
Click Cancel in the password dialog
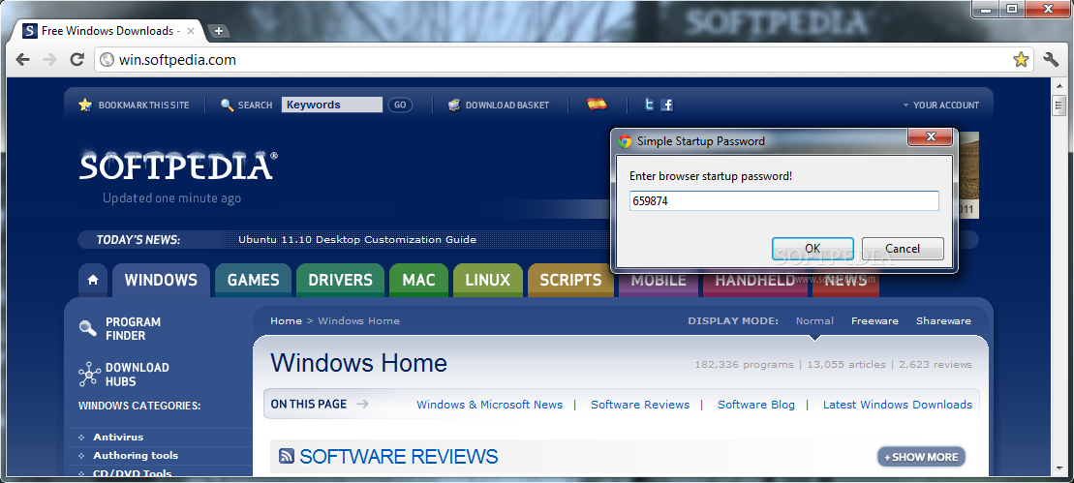(903, 249)
